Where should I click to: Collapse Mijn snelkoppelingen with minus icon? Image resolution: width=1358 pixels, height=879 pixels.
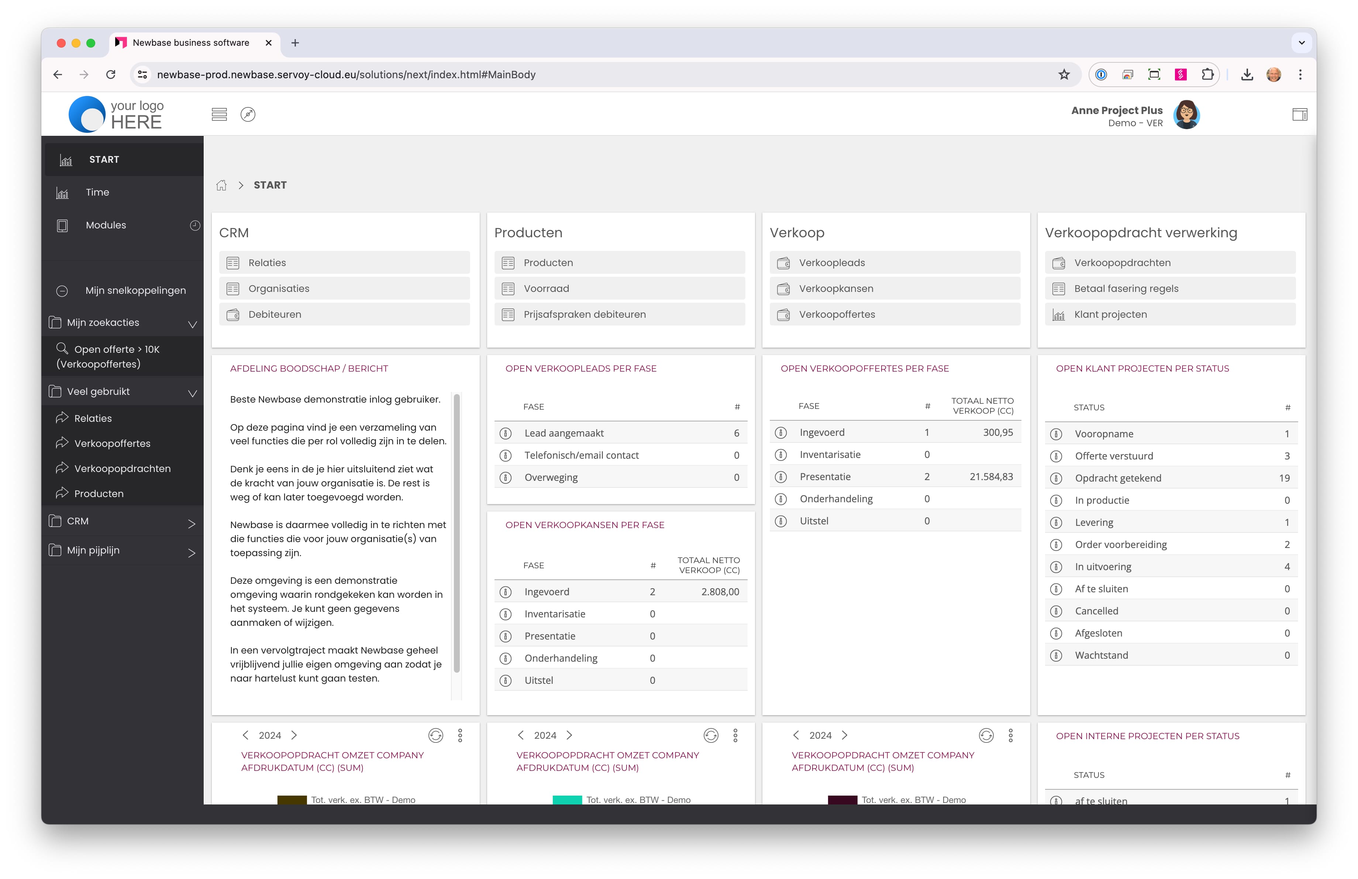[62, 291]
